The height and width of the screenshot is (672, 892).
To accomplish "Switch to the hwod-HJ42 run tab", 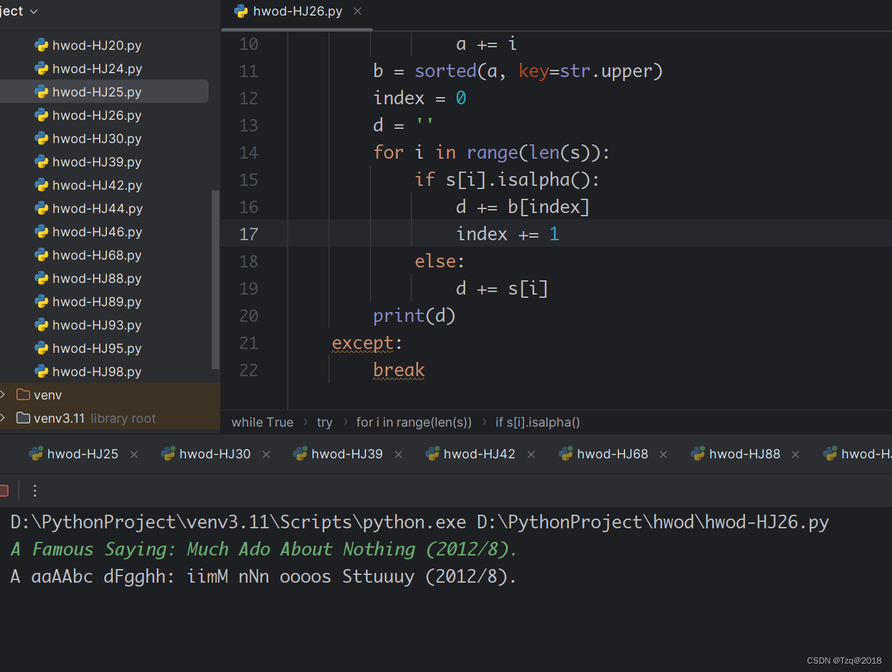I will click(479, 454).
